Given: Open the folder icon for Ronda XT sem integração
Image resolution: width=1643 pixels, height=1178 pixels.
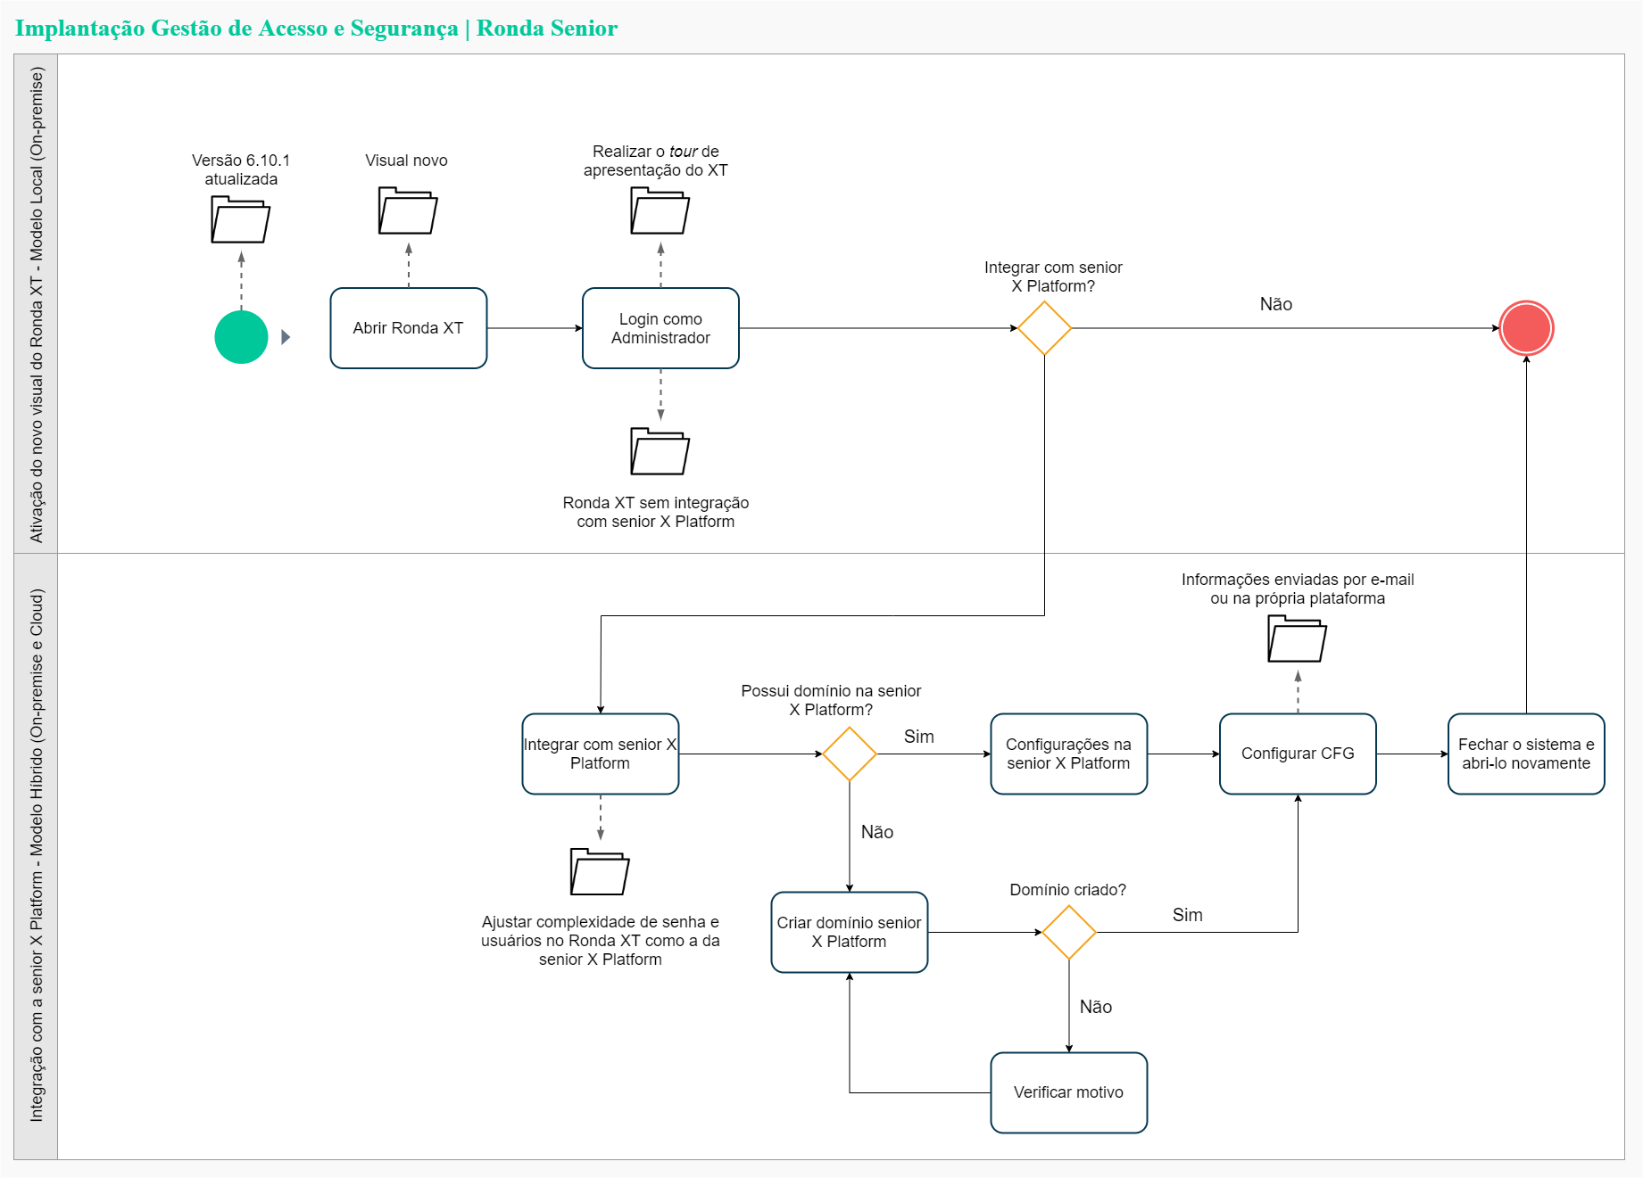Looking at the screenshot, I should point(660,451).
